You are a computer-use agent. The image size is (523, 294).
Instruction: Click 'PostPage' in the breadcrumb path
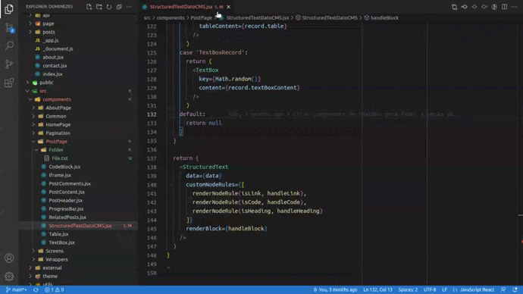point(201,17)
